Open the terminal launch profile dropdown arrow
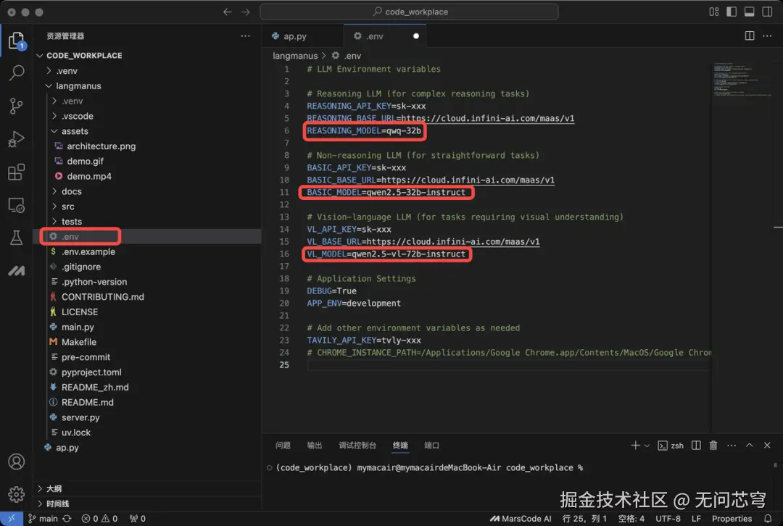The height and width of the screenshot is (526, 783). (x=647, y=445)
